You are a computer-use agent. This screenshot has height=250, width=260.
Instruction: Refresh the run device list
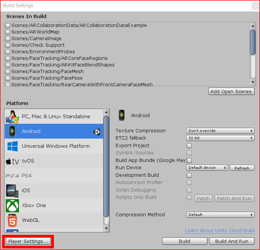(242, 168)
